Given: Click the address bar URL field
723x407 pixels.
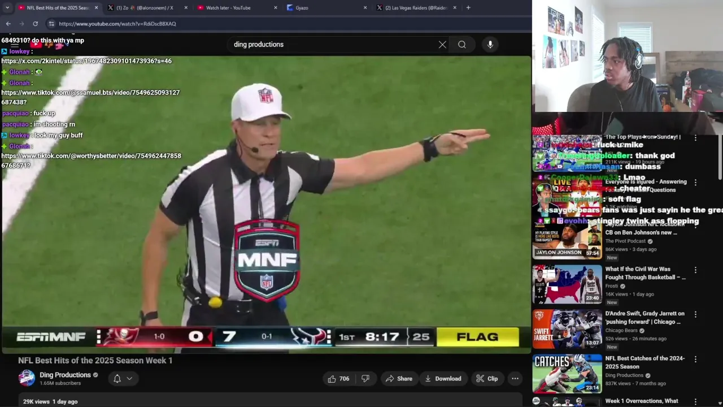Looking at the screenshot, I should (x=117, y=24).
